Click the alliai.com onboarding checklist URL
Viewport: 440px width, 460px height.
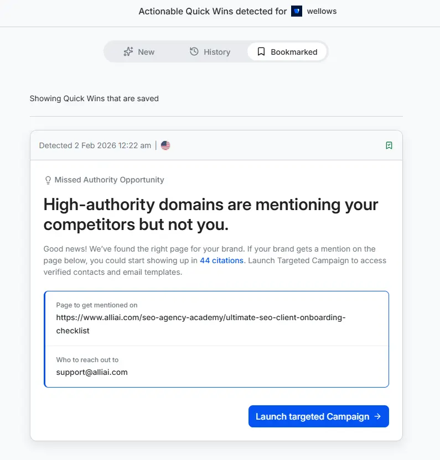coord(201,324)
